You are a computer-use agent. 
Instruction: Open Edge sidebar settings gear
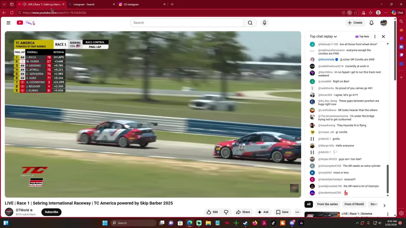click(401, 213)
